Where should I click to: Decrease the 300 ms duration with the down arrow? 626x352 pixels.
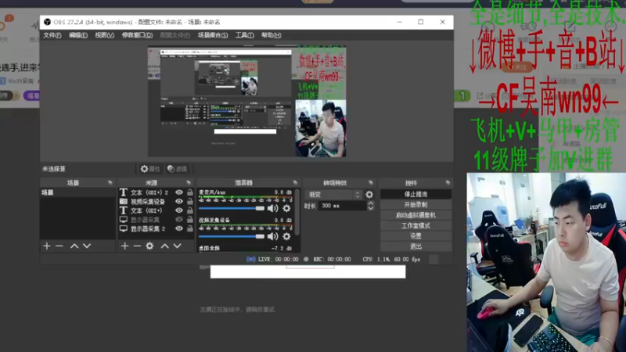pos(370,208)
